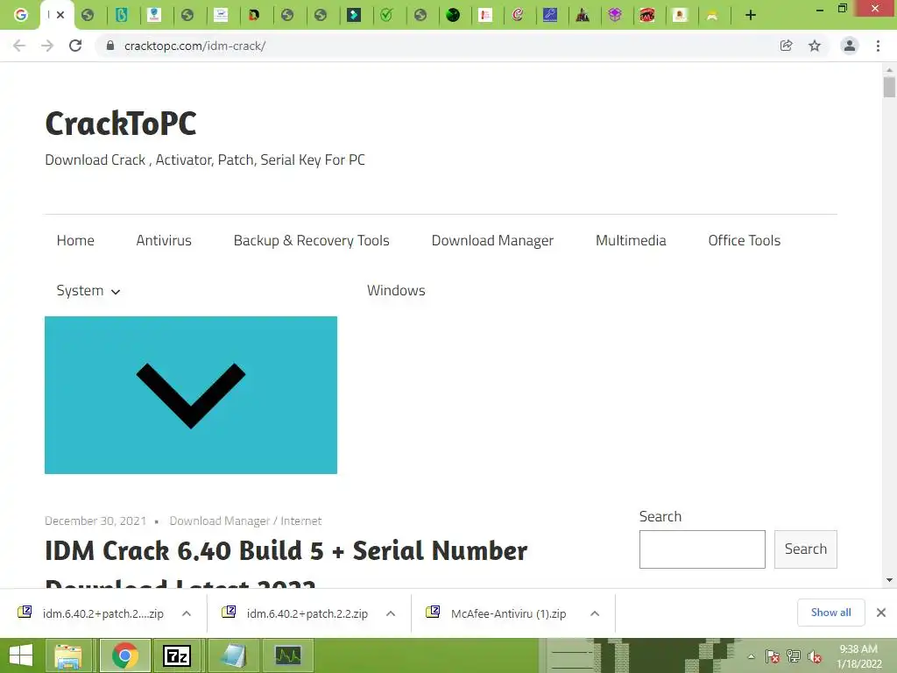
Task: Reload the current page
Action: tap(75, 46)
